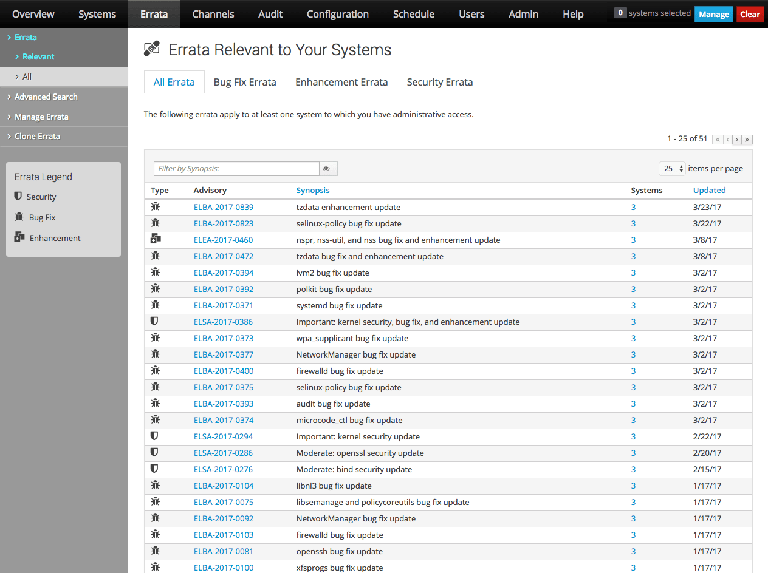Switch to the Enhancement Errata tab

pyautogui.click(x=341, y=82)
